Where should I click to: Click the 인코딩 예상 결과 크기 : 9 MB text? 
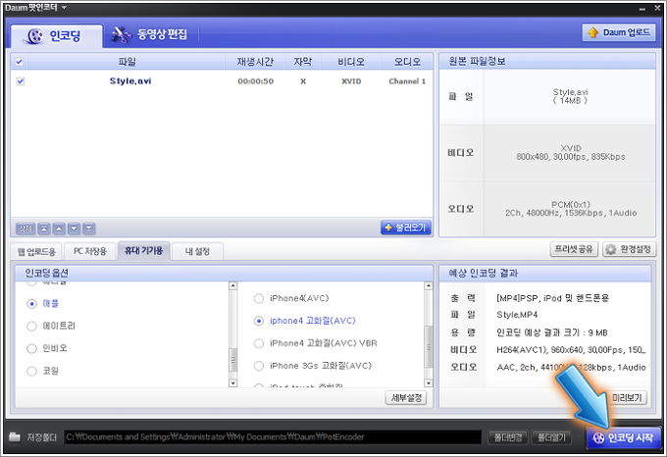click(551, 332)
